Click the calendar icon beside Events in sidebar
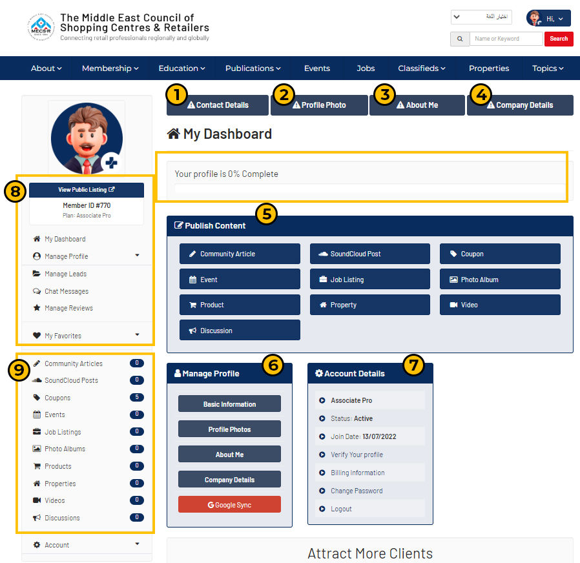 pyautogui.click(x=37, y=415)
